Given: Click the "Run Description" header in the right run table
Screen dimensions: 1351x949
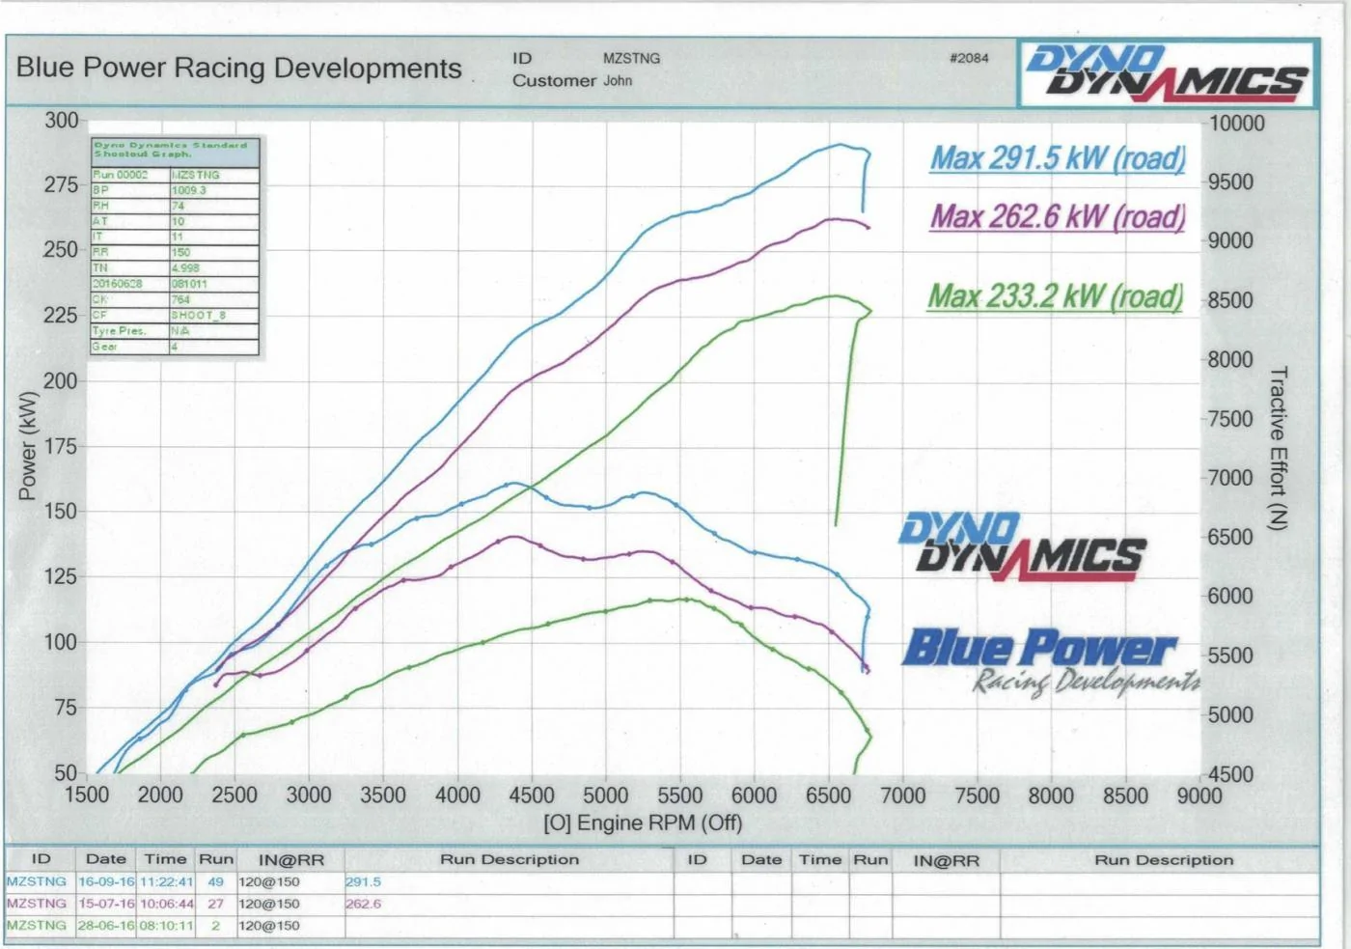Looking at the screenshot, I should pos(1164,860).
